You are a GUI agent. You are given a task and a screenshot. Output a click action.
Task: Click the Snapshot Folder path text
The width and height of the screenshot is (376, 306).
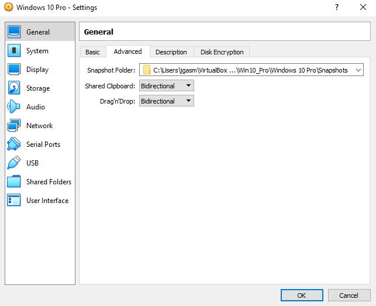coord(250,70)
